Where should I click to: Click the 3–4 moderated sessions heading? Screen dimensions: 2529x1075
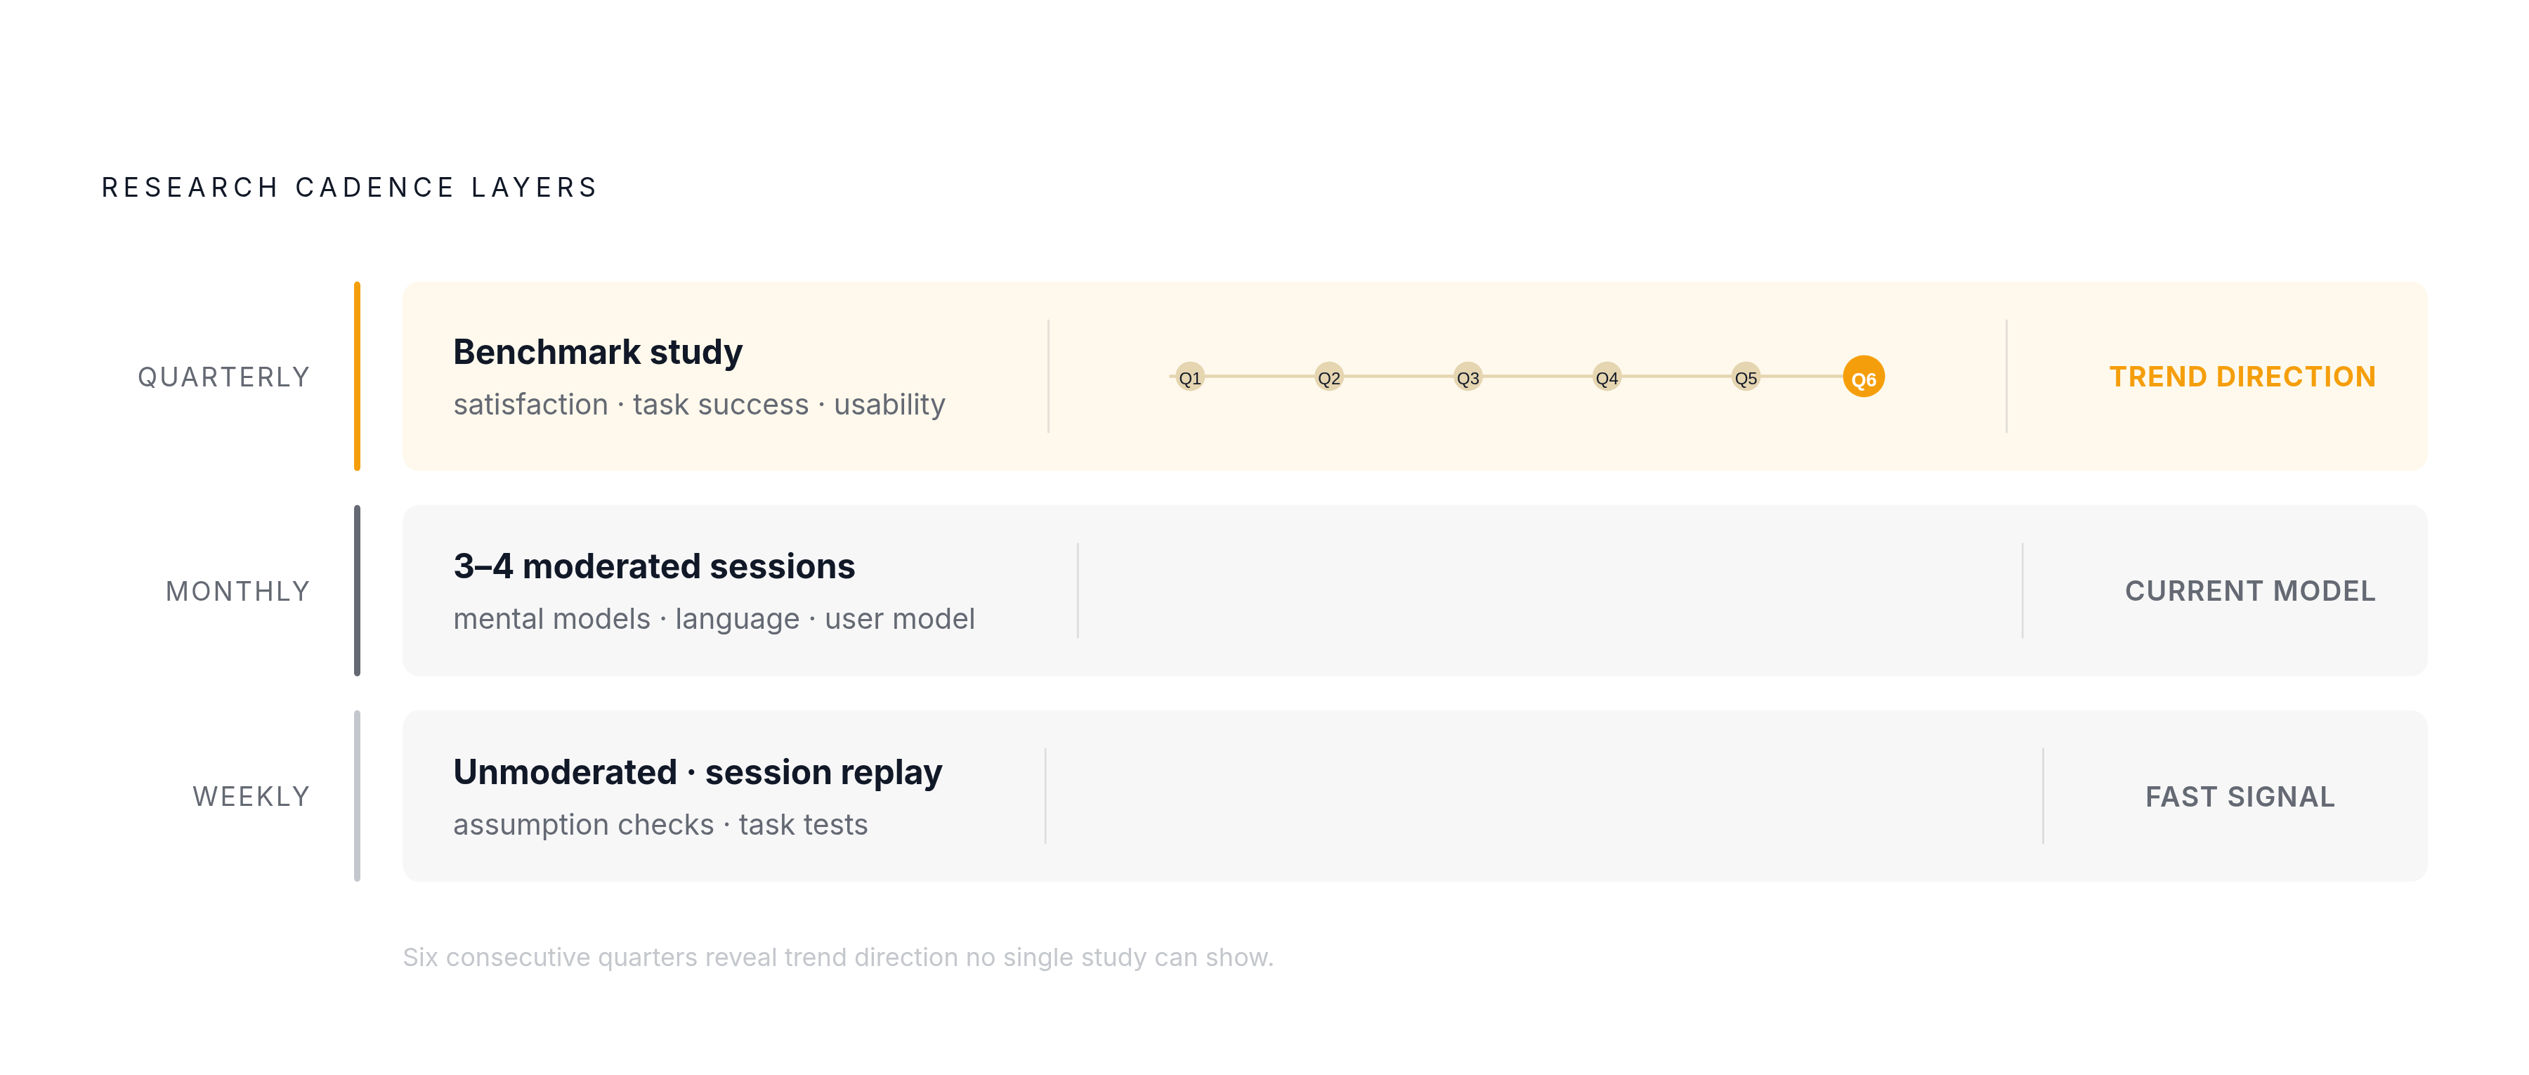[x=654, y=566]
